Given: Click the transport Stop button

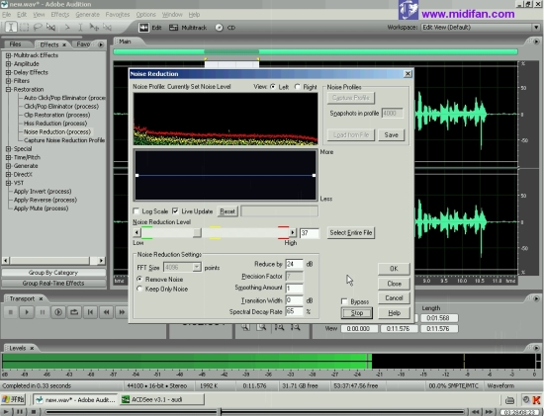Looking at the screenshot, I should pyautogui.click(x=11, y=312).
